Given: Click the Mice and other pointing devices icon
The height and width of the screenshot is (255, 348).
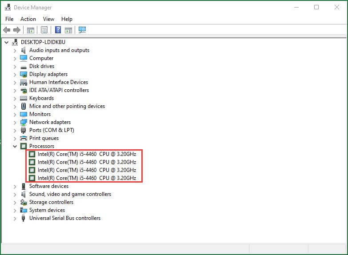Looking at the screenshot, I should [24, 106].
